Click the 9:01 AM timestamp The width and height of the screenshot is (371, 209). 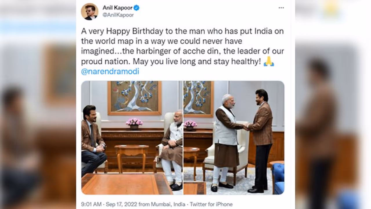(91, 204)
